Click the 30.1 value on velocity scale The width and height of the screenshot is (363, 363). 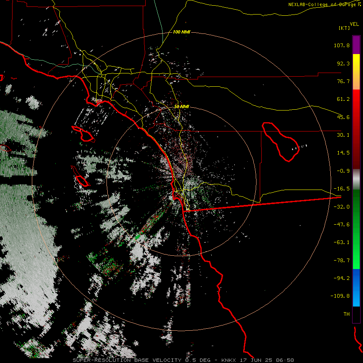tap(343, 135)
